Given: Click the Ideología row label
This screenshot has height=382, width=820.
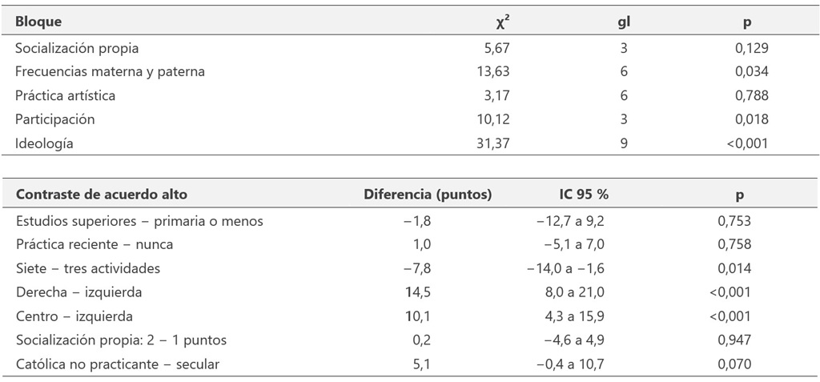Looking at the screenshot, I should [x=44, y=143].
